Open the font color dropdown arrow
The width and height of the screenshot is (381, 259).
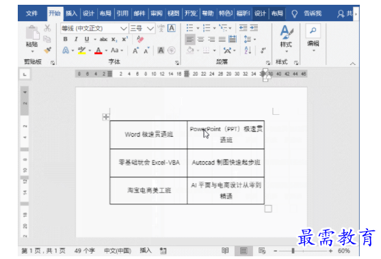(x=106, y=51)
